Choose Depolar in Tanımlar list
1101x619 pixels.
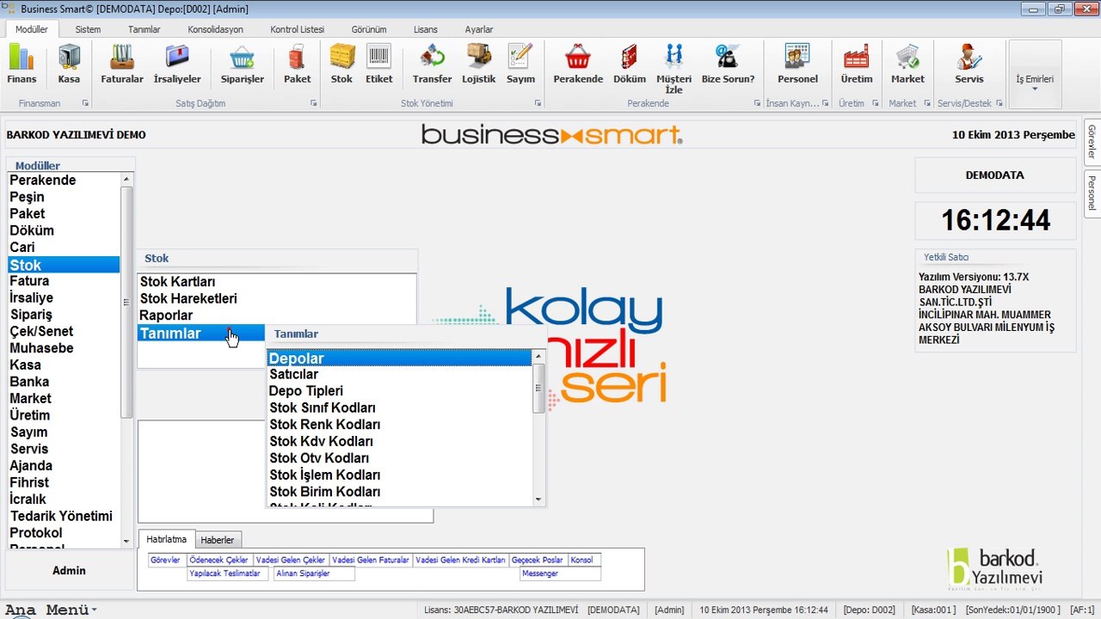(400, 359)
